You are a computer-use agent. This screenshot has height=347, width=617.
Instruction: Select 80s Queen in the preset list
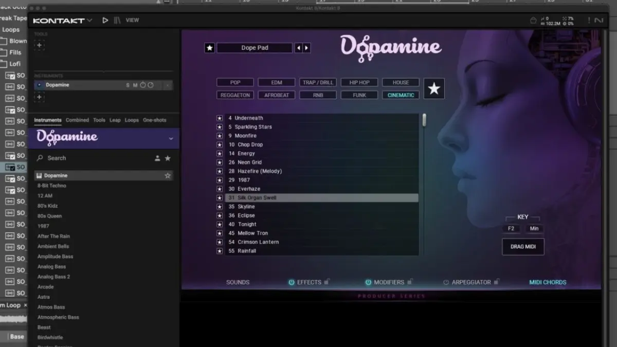pos(49,216)
